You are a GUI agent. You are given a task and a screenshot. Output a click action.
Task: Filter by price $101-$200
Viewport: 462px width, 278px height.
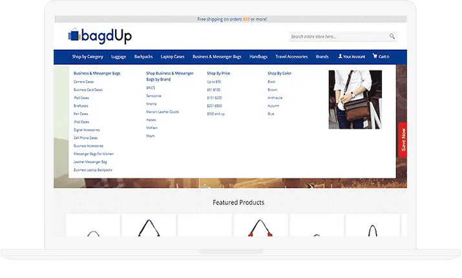tap(214, 98)
